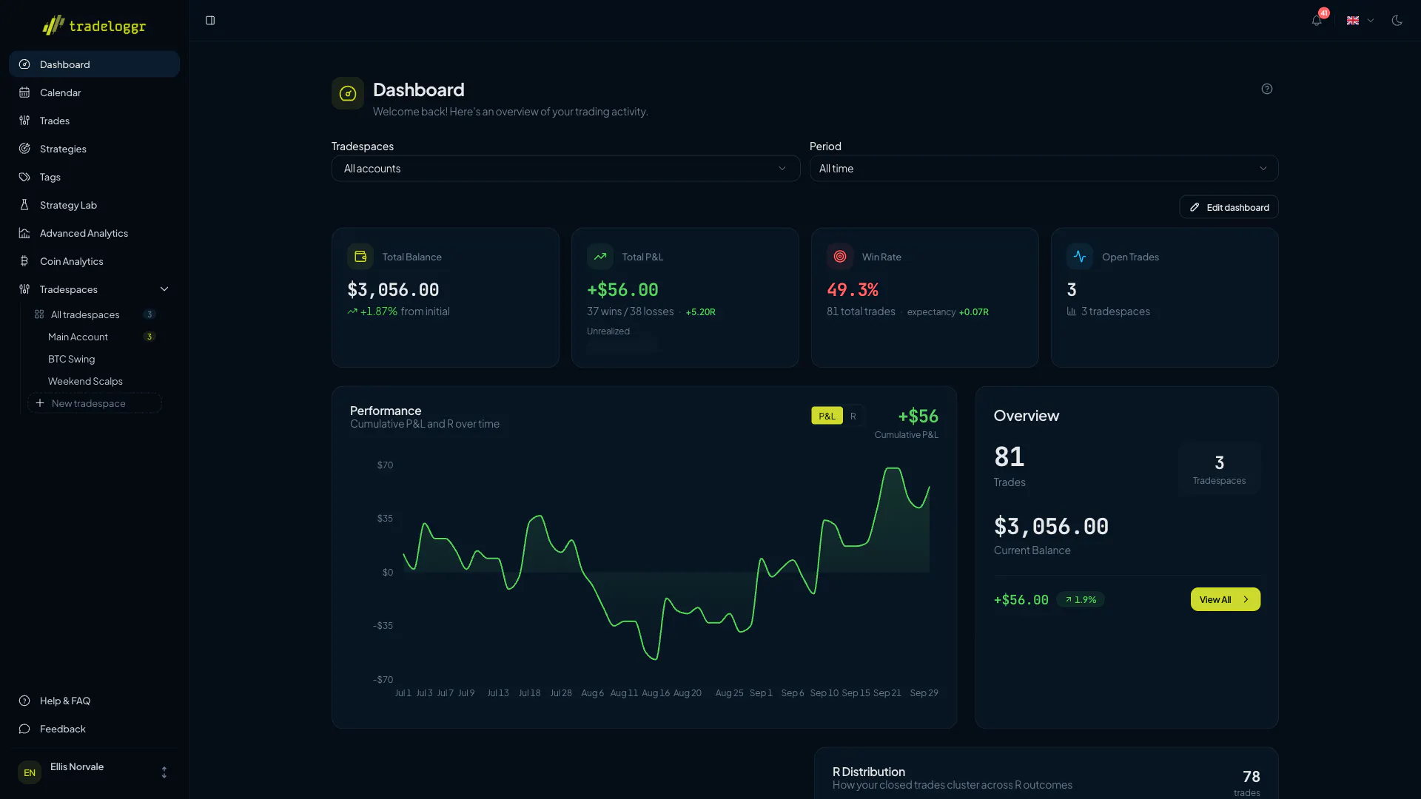Viewport: 1421px width, 799px height.
Task: Open language flag selector
Action: point(1360,21)
